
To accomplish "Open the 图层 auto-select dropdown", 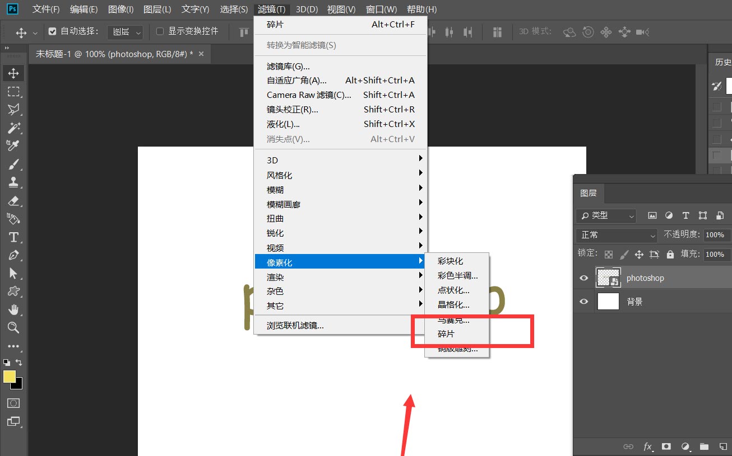I will click(125, 32).
